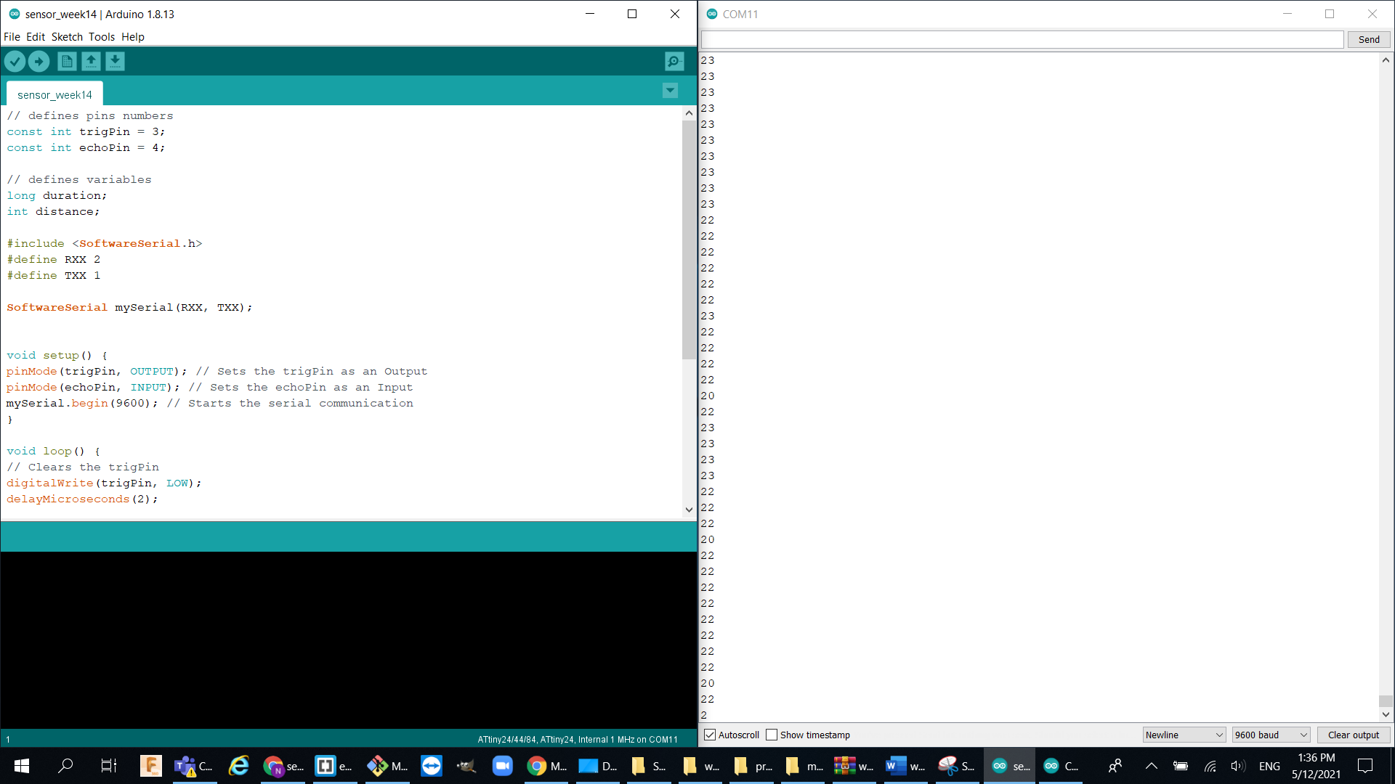Click the serial monitor scroll down arrow
1395x784 pixels.
click(x=1386, y=714)
